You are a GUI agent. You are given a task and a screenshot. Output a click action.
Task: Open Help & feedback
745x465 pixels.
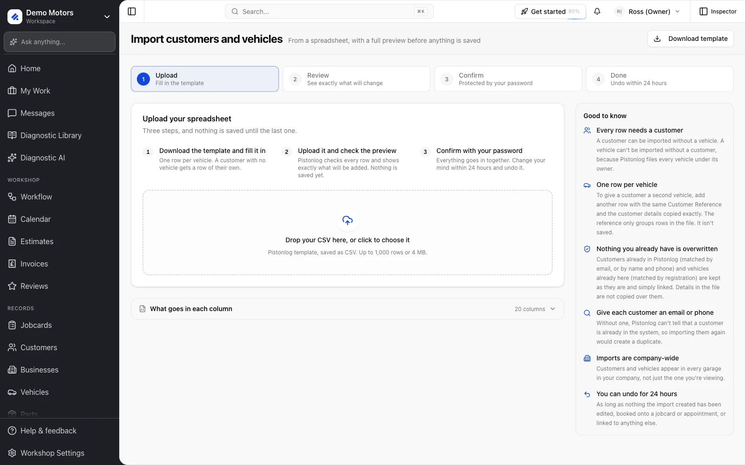click(x=60, y=431)
